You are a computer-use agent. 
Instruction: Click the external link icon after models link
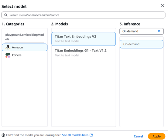click(91, 135)
